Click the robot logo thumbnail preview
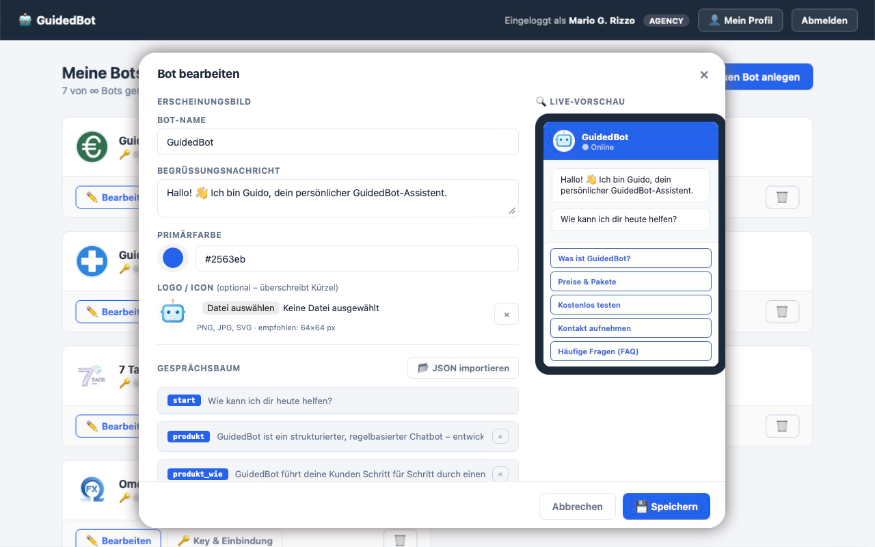The width and height of the screenshot is (875, 547). (x=173, y=312)
